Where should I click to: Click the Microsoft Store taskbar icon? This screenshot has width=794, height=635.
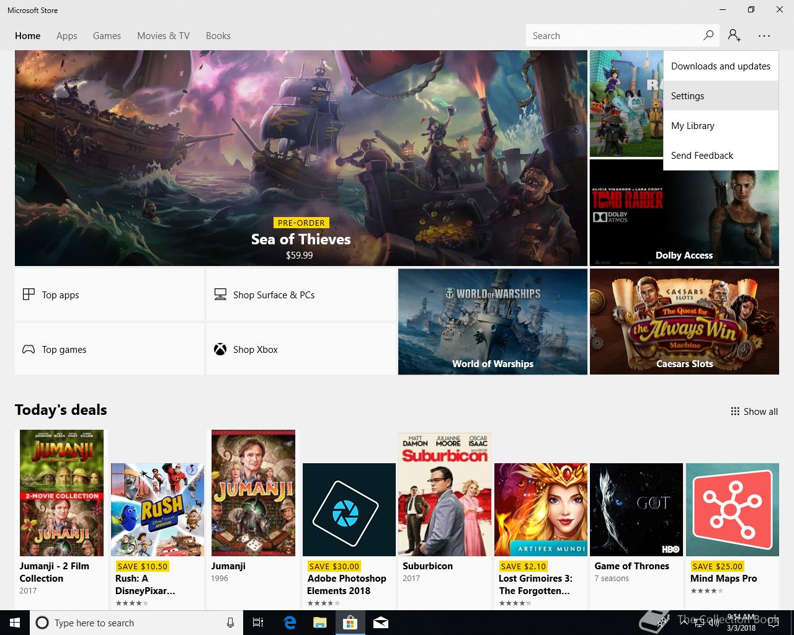350,623
